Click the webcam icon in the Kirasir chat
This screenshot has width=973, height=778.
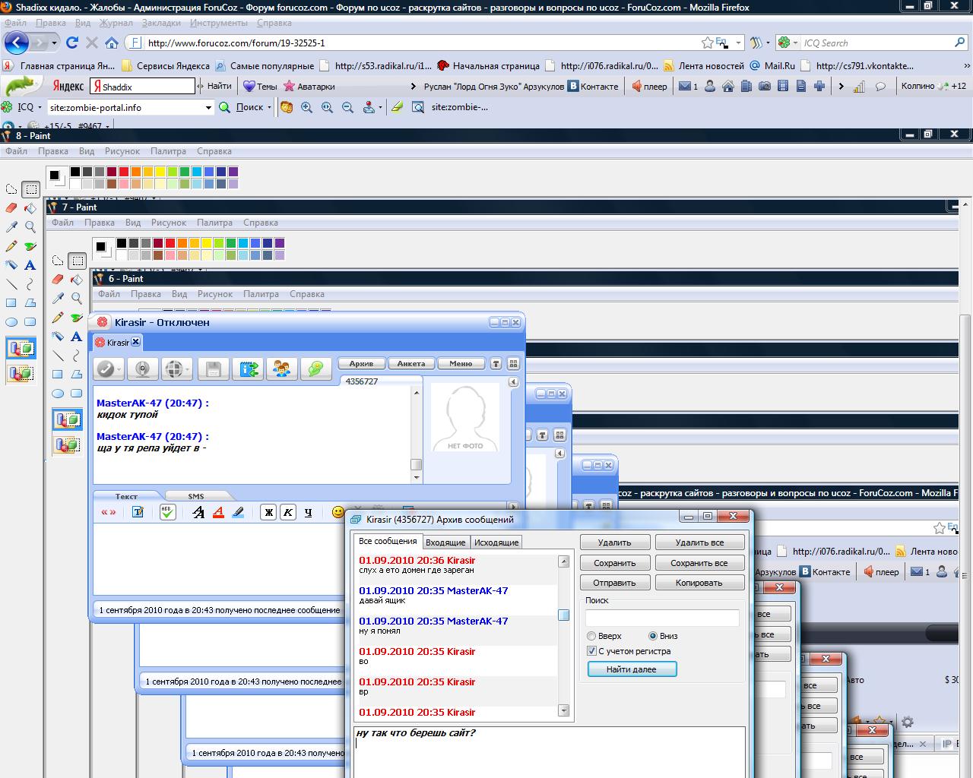pyautogui.click(x=141, y=369)
